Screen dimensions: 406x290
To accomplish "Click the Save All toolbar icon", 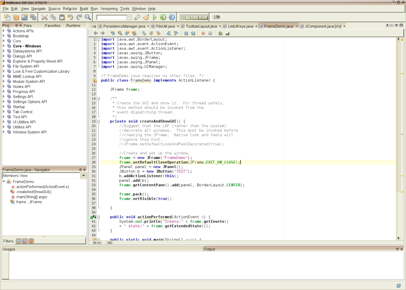I will point(33,17).
